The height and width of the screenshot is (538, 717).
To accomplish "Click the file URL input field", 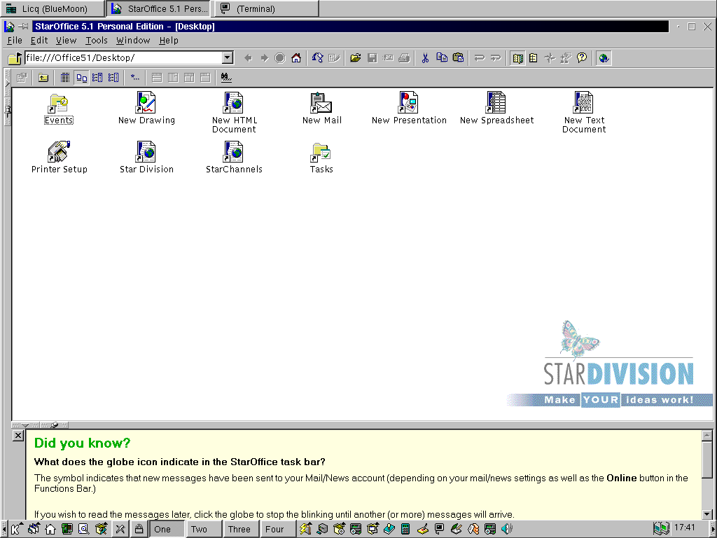I will pyautogui.click(x=123, y=58).
